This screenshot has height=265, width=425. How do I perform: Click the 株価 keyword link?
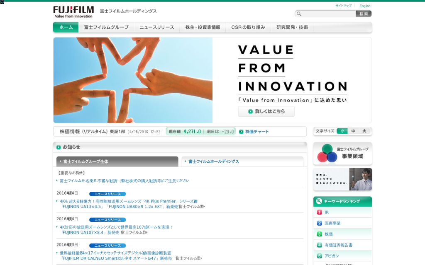tap(329, 234)
